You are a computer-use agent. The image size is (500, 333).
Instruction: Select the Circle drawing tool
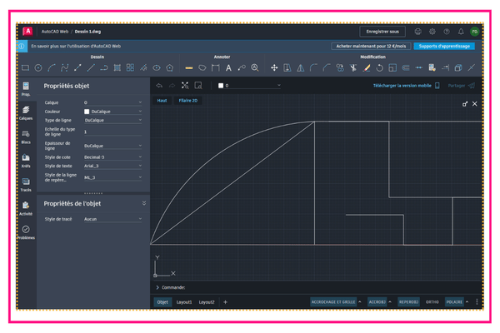38,67
